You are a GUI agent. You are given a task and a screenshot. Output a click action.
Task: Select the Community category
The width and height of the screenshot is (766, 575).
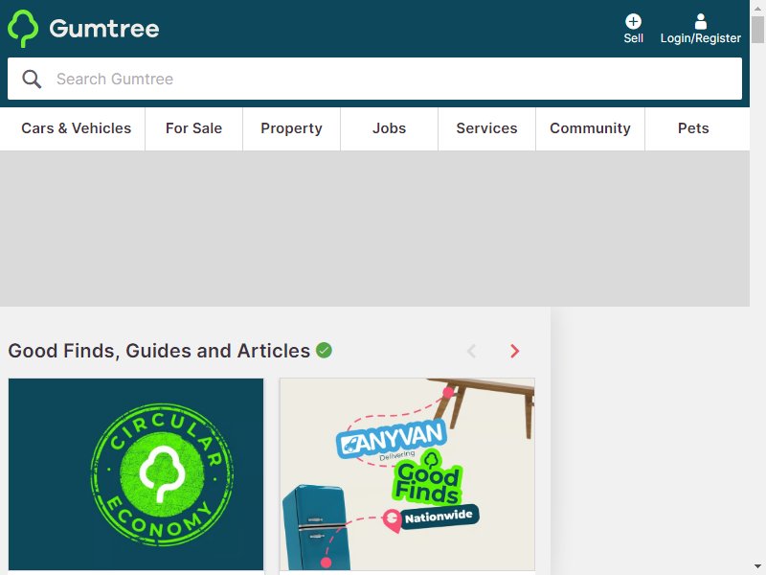[590, 128]
